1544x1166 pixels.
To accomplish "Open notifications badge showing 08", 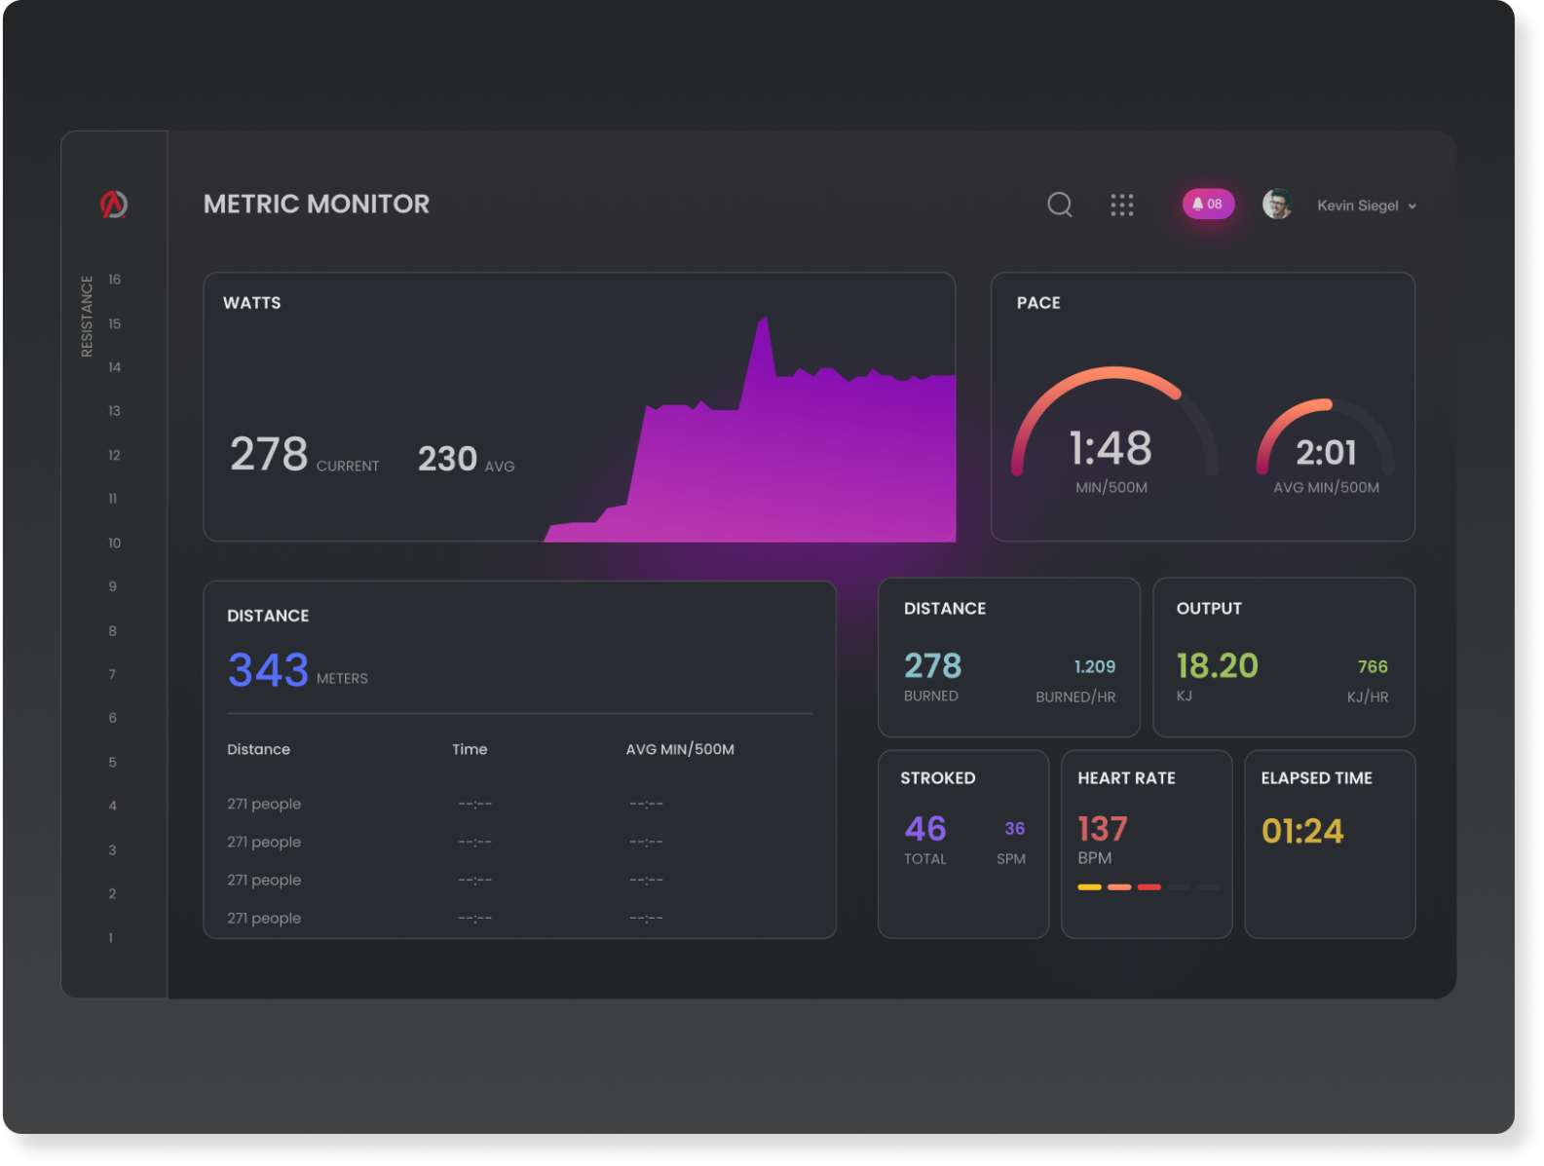I will point(1208,204).
